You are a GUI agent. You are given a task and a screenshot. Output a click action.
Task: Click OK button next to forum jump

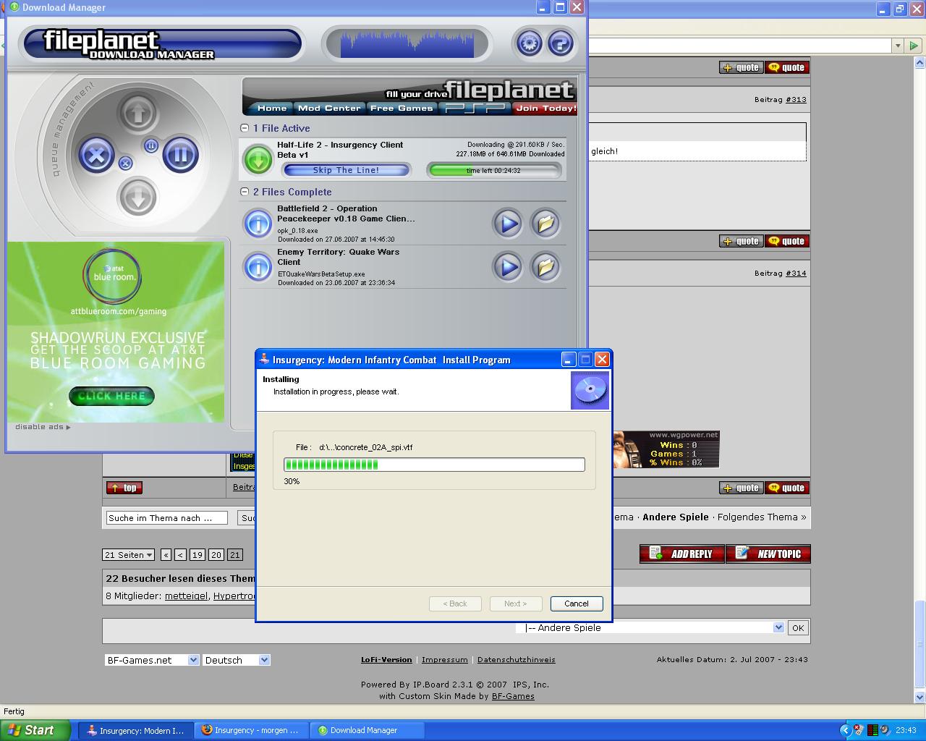797,628
